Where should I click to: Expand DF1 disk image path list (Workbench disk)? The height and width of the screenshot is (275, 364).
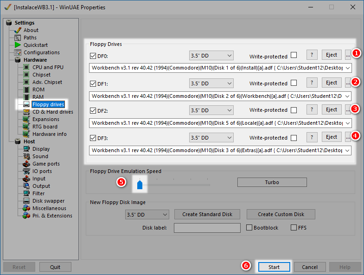[347, 96]
